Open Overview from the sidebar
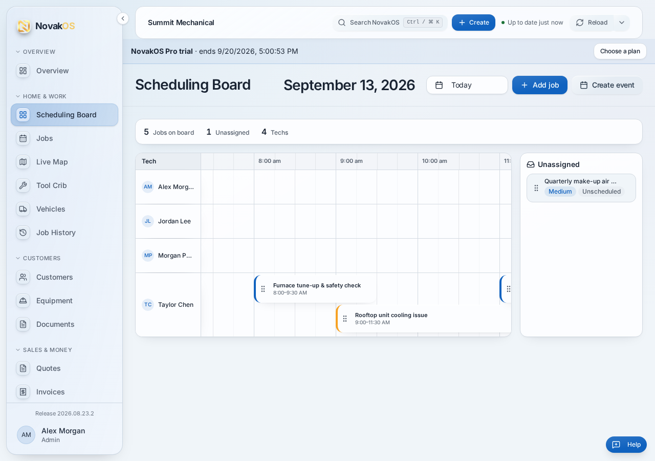The width and height of the screenshot is (655, 461). tap(64, 71)
